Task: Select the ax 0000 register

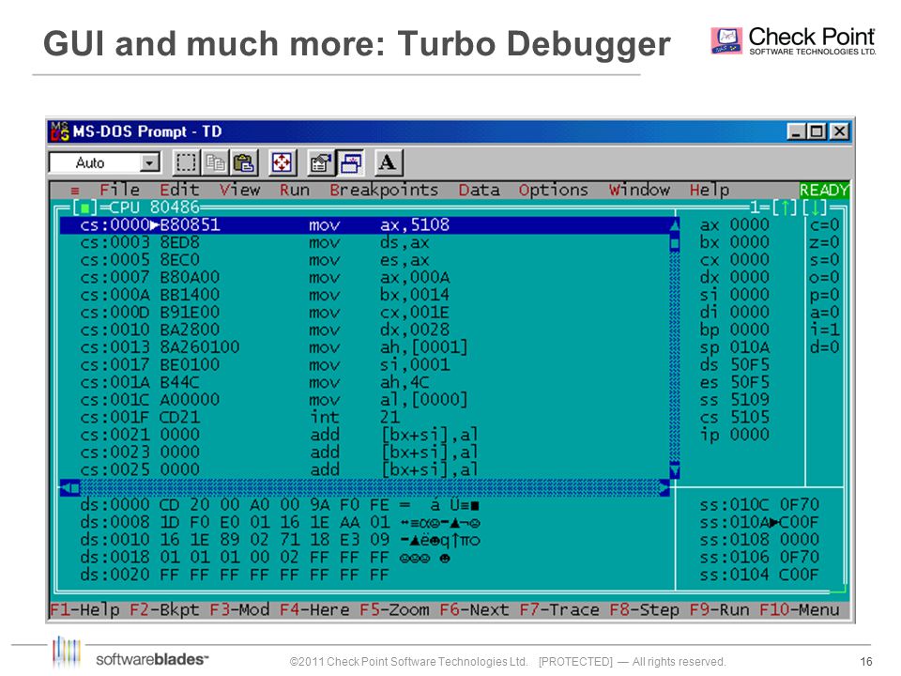Action: pyautogui.click(x=734, y=224)
